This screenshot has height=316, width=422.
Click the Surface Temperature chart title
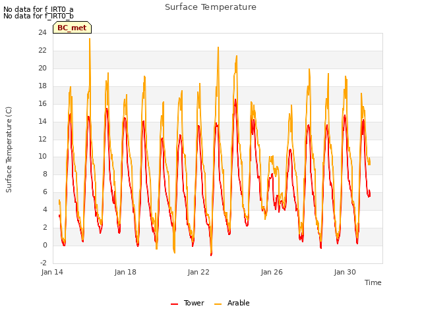pyautogui.click(x=210, y=7)
